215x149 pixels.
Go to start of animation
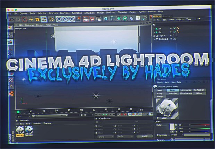[x=96, y=115]
